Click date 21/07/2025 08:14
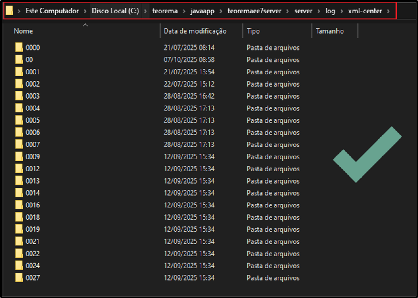The width and height of the screenshot is (418, 298). [x=189, y=48]
